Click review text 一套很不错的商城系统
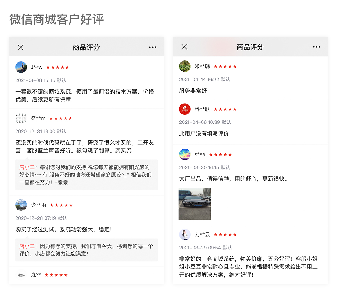This screenshot has height=290, width=337. pyautogui.click(x=85, y=96)
